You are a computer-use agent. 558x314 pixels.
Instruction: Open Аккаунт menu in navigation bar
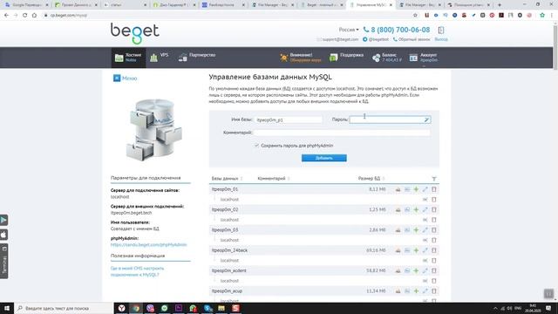424,58
